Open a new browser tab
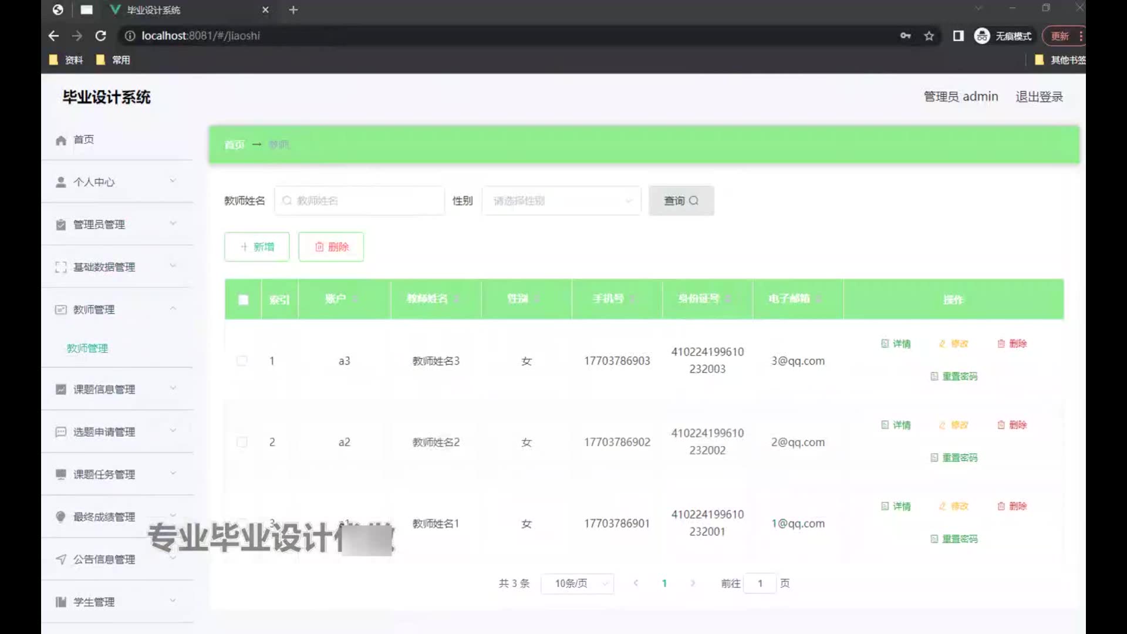 tap(293, 10)
